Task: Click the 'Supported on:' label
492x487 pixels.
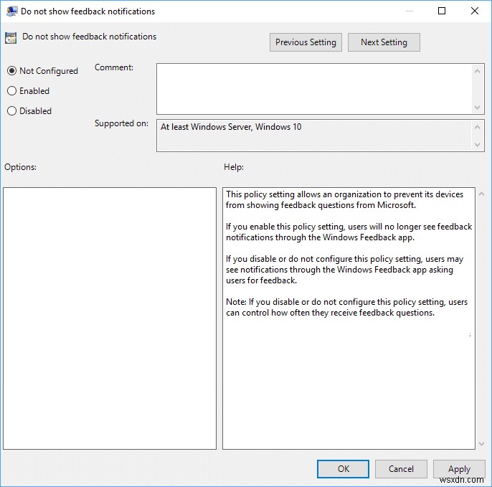Action: (x=121, y=123)
